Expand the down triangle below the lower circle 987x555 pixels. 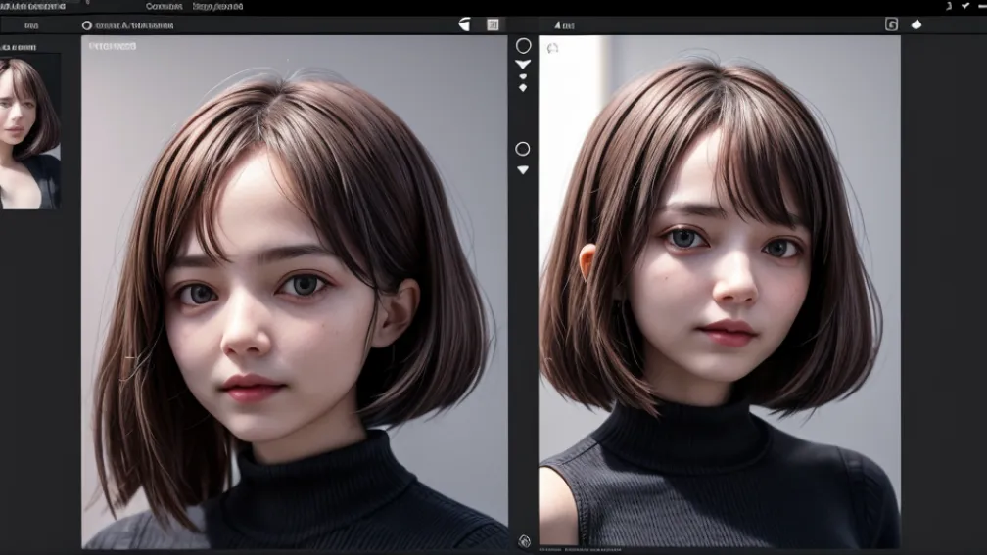(x=523, y=170)
